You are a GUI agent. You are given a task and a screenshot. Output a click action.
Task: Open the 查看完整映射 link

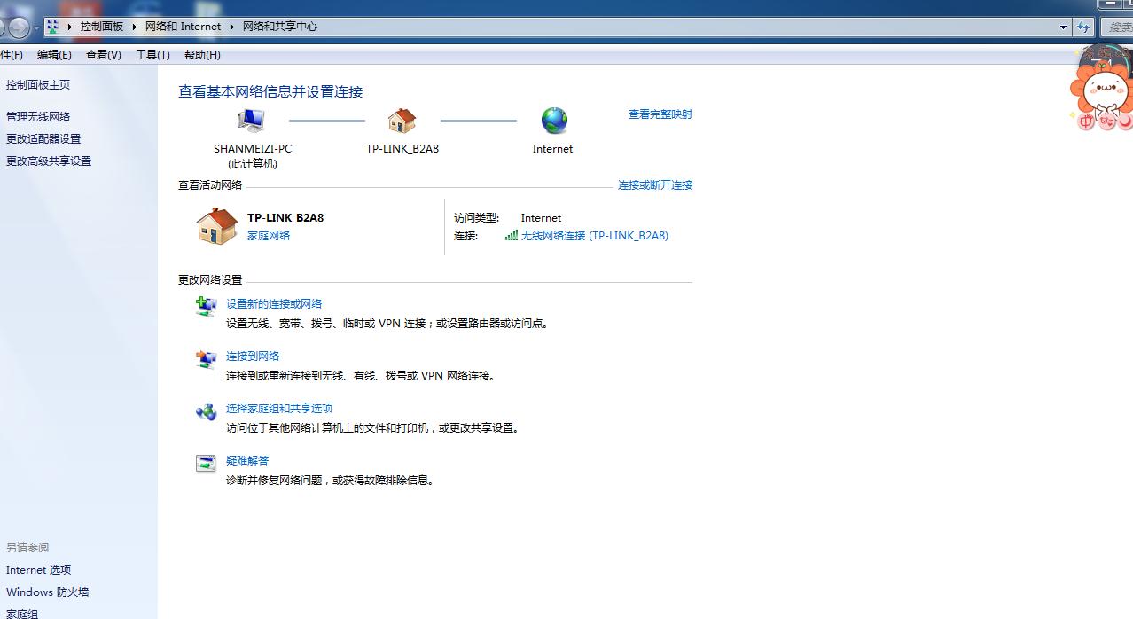tap(660, 114)
